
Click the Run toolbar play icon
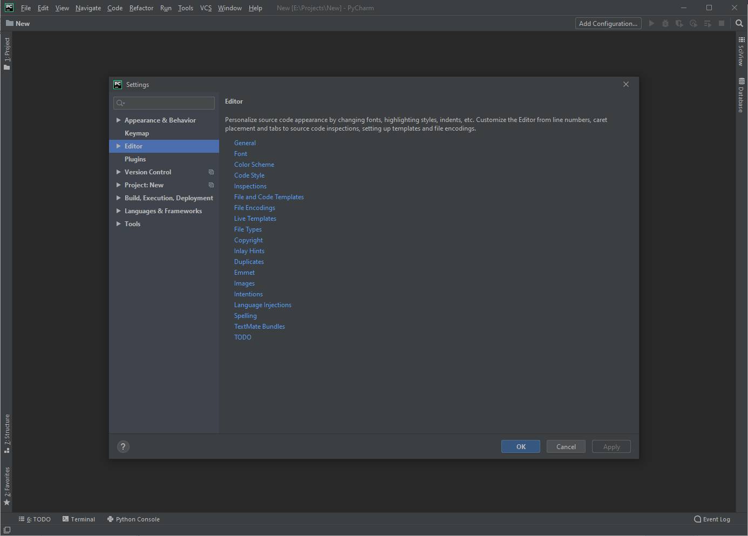(x=651, y=23)
